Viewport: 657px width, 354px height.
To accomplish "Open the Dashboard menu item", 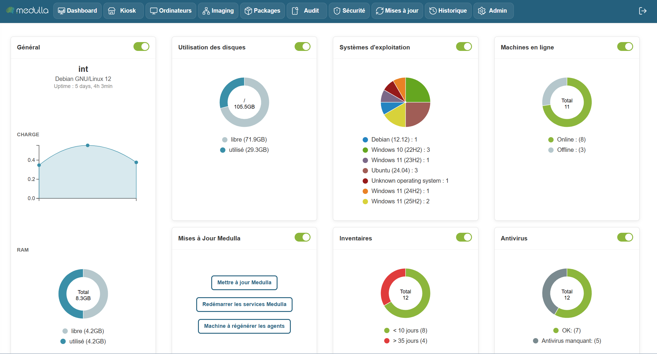I will [x=77, y=11].
